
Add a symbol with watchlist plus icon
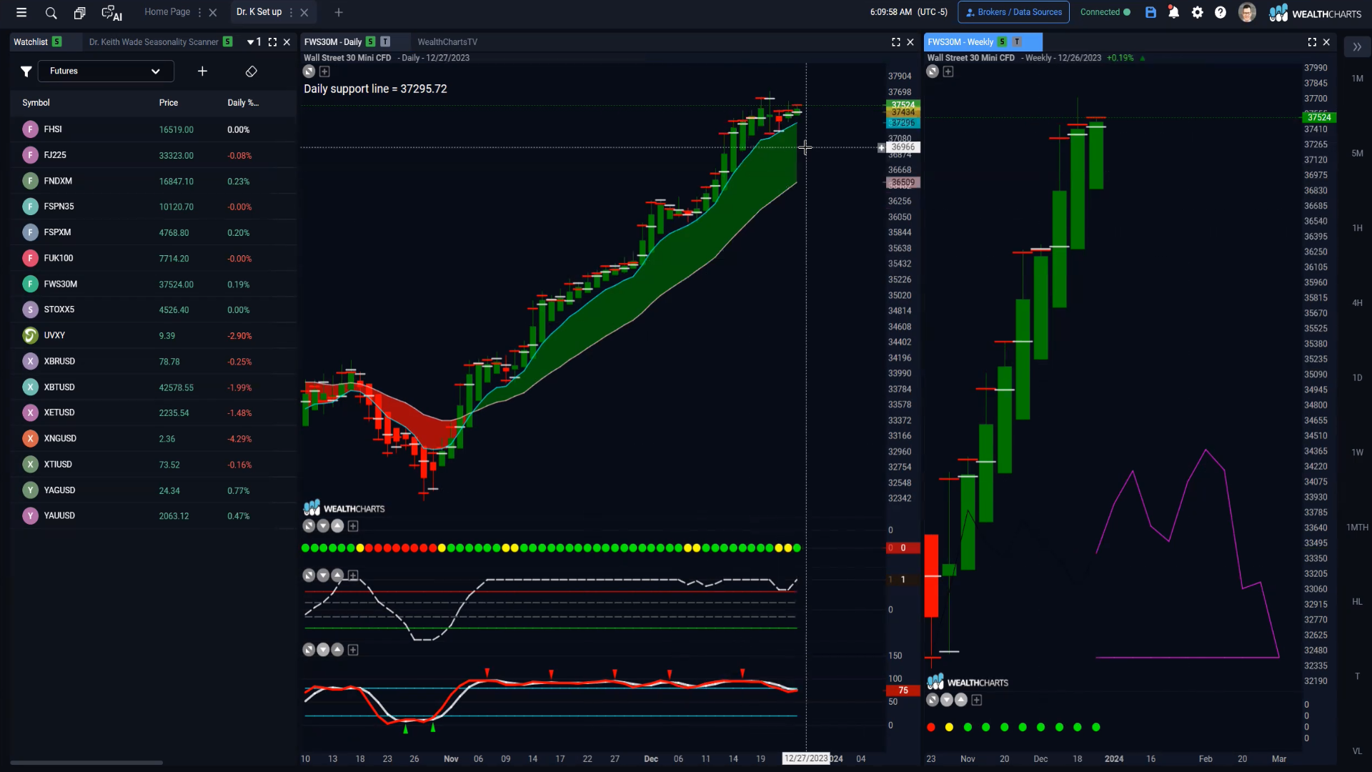coord(202,71)
